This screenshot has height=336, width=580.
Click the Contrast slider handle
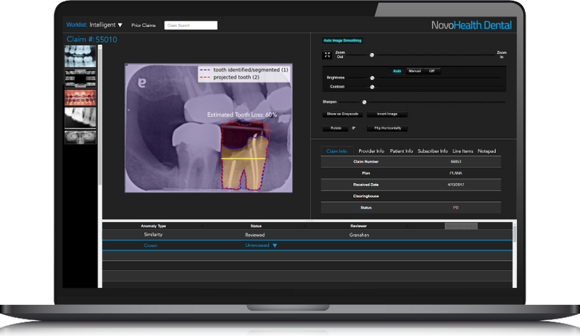372,87
